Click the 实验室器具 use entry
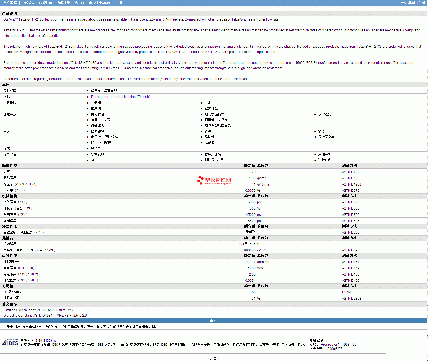 pyautogui.click(x=326, y=137)
